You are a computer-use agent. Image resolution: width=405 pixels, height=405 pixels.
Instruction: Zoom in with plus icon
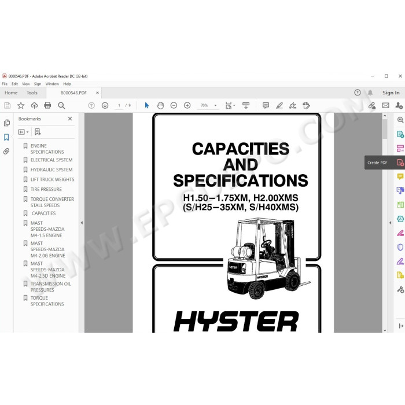pyautogui.click(x=187, y=105)
